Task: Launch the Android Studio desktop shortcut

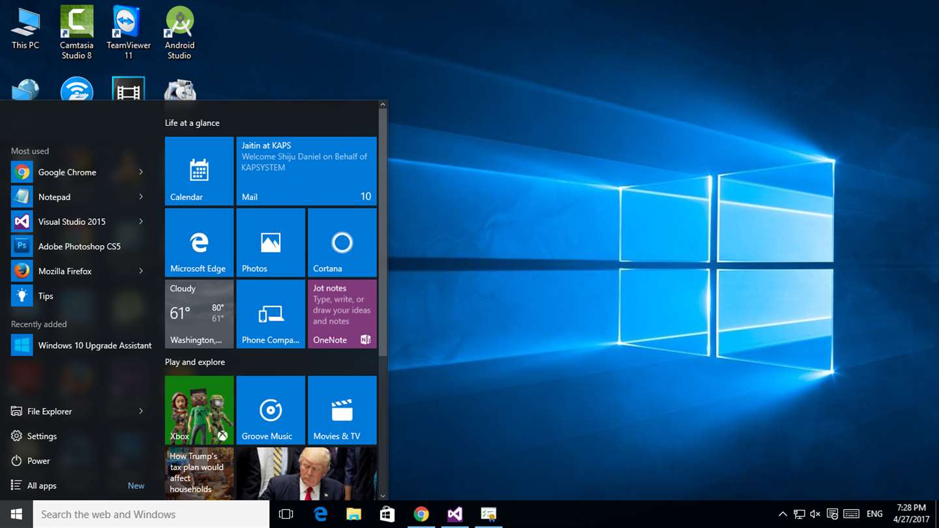Action: pyautogui.click(x=179, y=33)
